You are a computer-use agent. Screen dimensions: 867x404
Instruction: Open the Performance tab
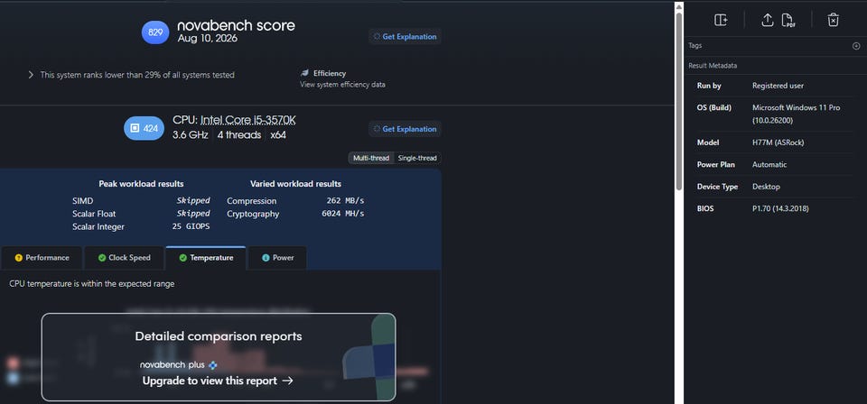(42, 258)
